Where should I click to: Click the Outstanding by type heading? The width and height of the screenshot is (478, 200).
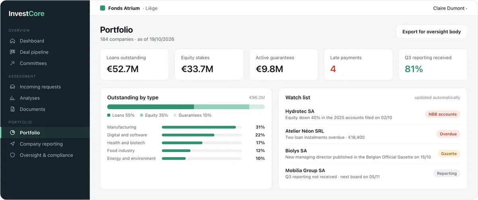tap(133, 98)
